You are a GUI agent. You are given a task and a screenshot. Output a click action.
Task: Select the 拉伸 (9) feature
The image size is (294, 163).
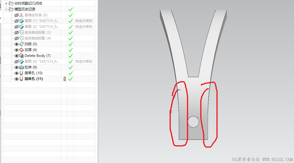31,67
